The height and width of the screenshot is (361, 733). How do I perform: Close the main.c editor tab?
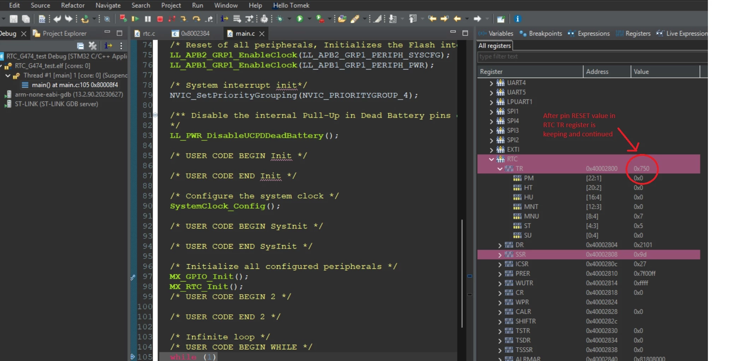[x=262, y=34]
